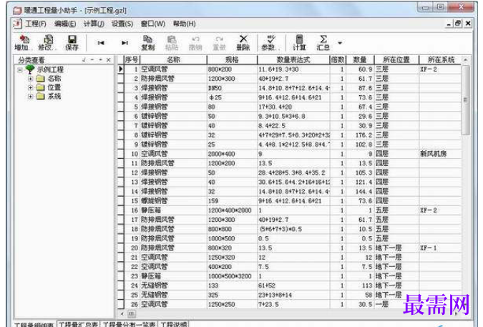Image resolution: width=483 pixels, height=327 pixels.
Task: Click the 粘贴 (Paste) toolbar icon
Action: 172,42
